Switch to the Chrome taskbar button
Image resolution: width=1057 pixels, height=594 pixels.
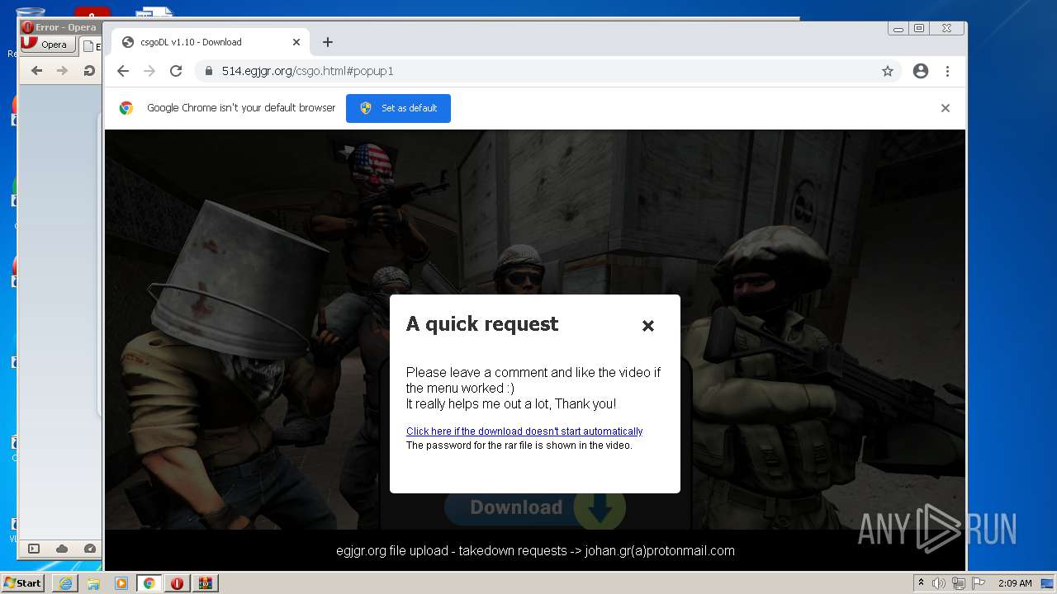click(149, 583)
